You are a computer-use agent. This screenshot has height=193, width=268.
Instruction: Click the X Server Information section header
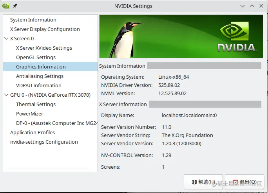[x=123, y=105]
